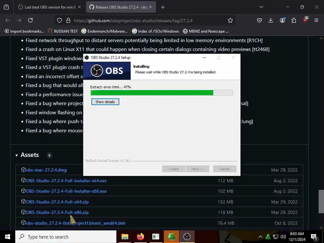Image resolution: width=324 pixels, height=243 pixels.
Task: Open the notification center icon
Action: (314, 237)
